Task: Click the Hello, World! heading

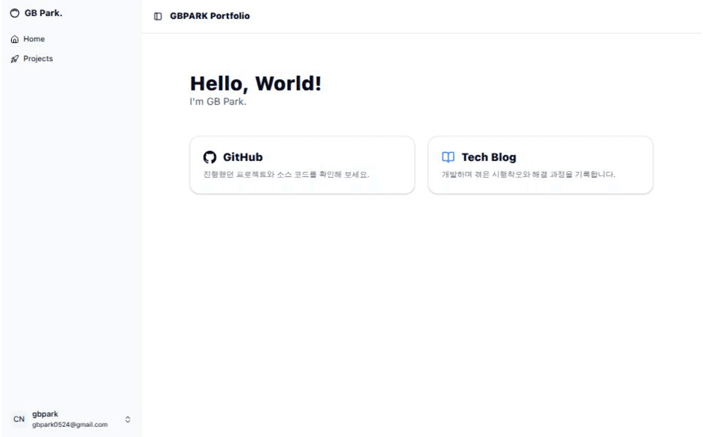Action: point(256,84)
